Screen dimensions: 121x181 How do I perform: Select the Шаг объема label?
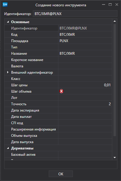click(21, 91)
